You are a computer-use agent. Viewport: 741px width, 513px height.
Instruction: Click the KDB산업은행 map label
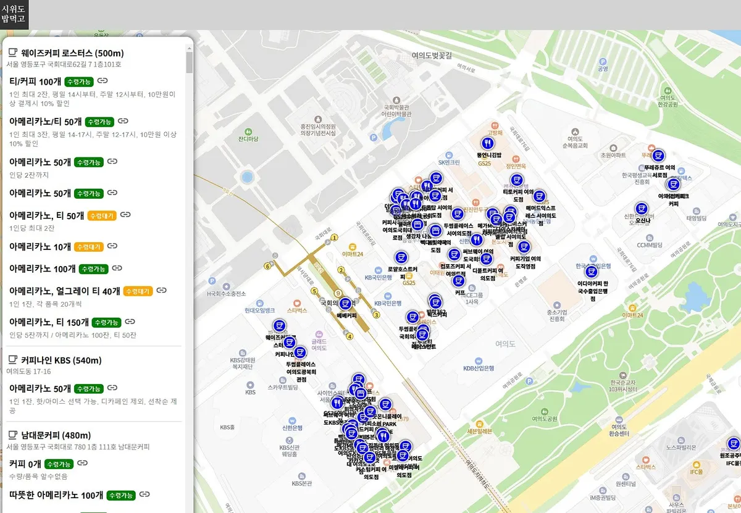tap(479, 368)
